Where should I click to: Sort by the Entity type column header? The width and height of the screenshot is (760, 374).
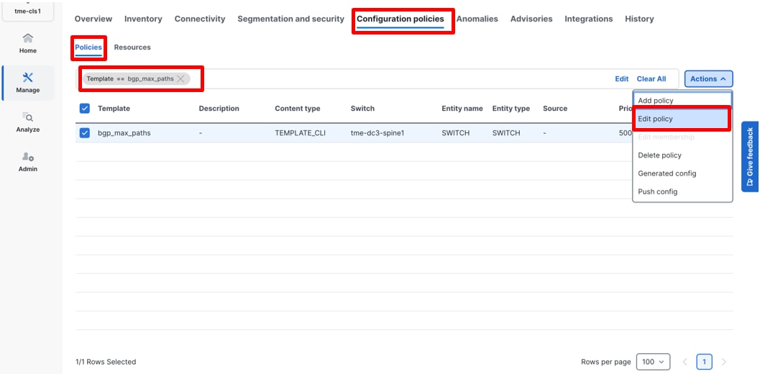(511, 108)
